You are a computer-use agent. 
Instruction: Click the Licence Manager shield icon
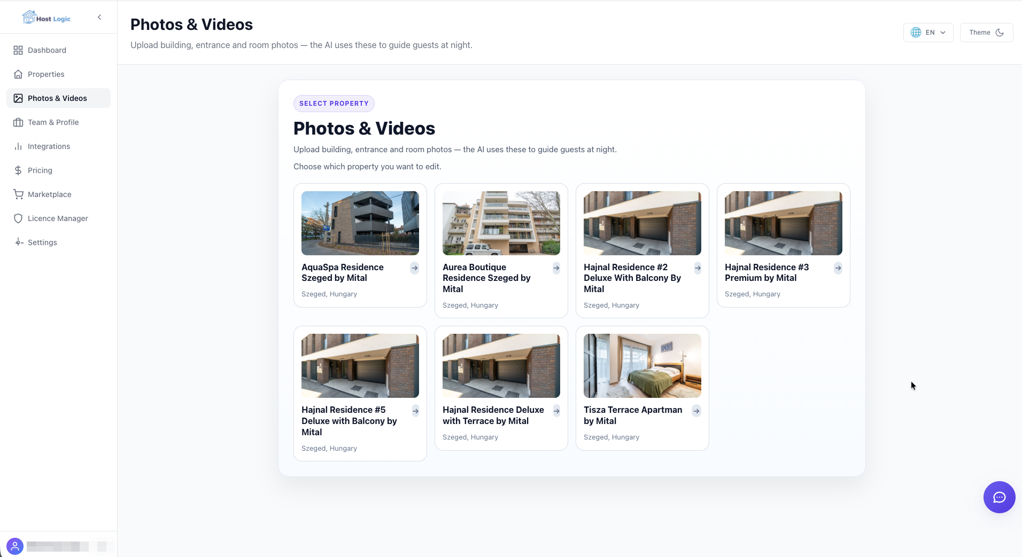(18, 218)
